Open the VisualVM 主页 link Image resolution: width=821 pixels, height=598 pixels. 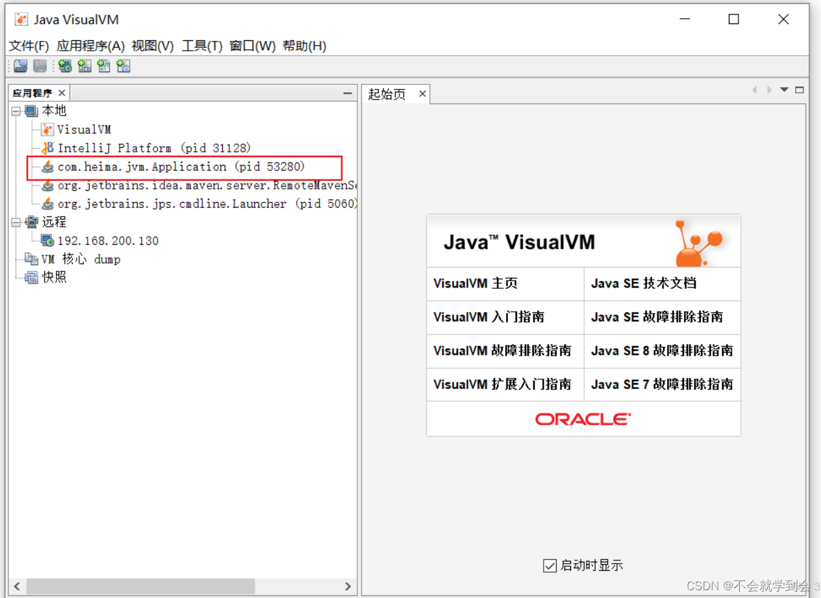pos(475,284)
